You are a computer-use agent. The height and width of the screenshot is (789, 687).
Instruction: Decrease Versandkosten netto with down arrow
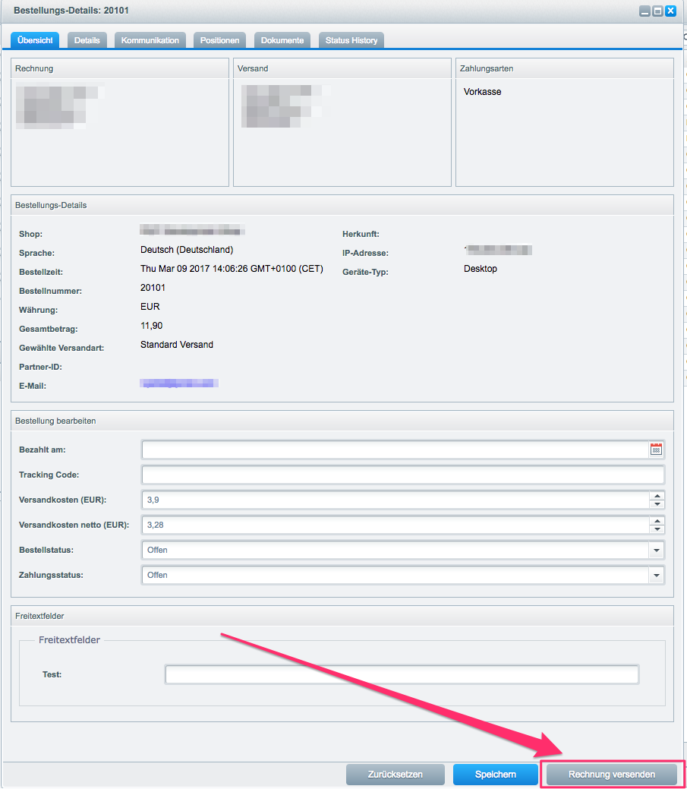tap(657, 529)
